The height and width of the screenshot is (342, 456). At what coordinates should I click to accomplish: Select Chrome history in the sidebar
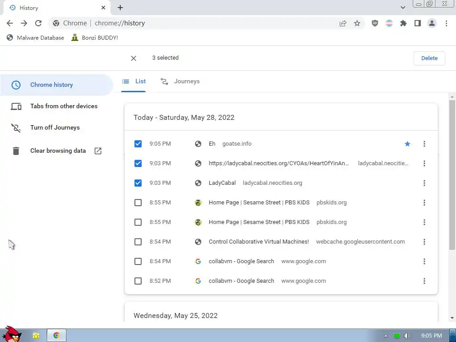[57, 85]
